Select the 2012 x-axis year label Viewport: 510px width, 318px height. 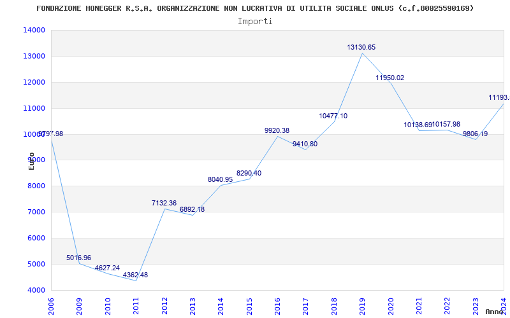point(164,306)
